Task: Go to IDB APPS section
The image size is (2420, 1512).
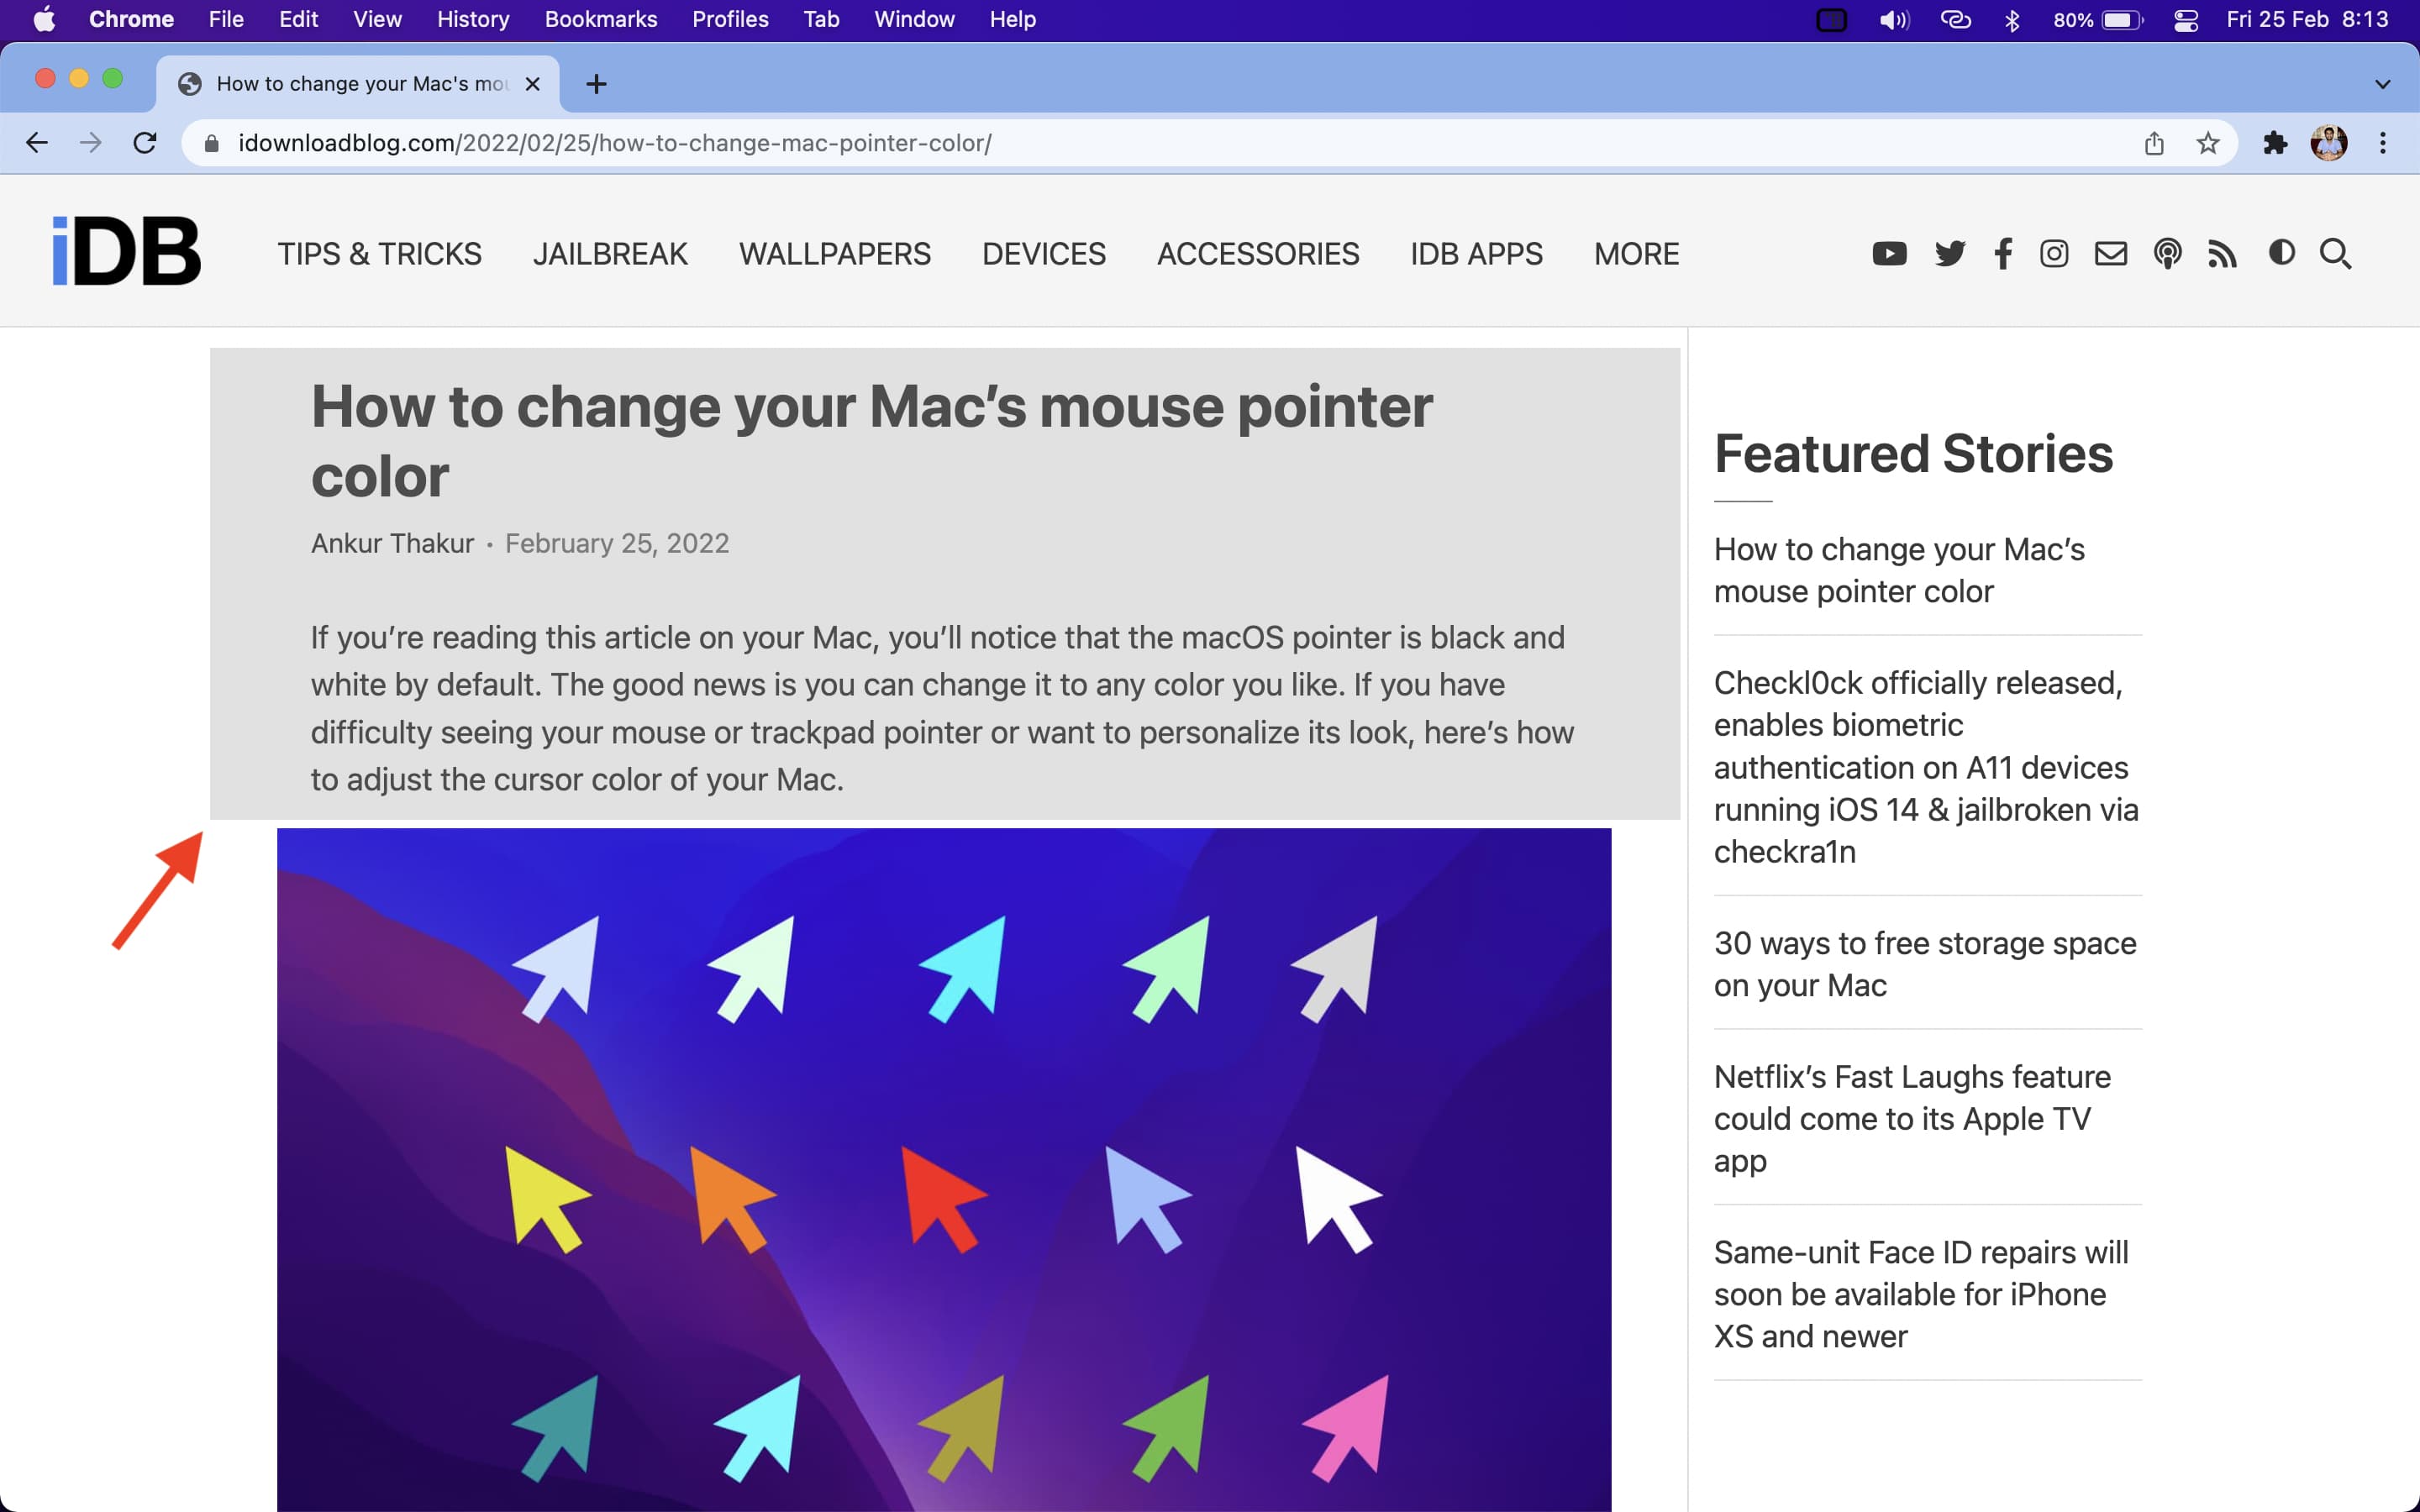Action: click(1476, 254)
